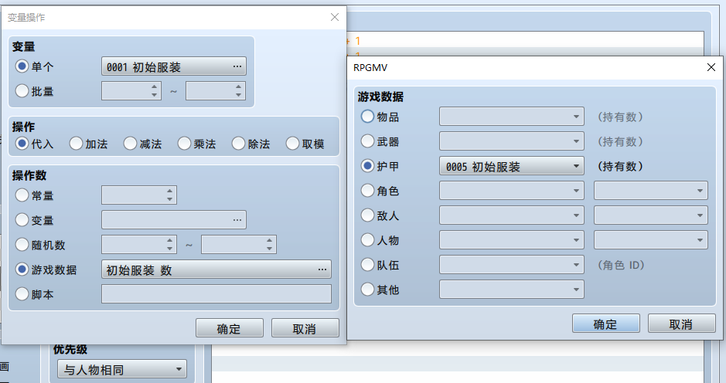Image resolution: width=726 pixels, height=383 pixels.
Task: Select the 批量 range radio button
Action: click(x=22, y=90)
